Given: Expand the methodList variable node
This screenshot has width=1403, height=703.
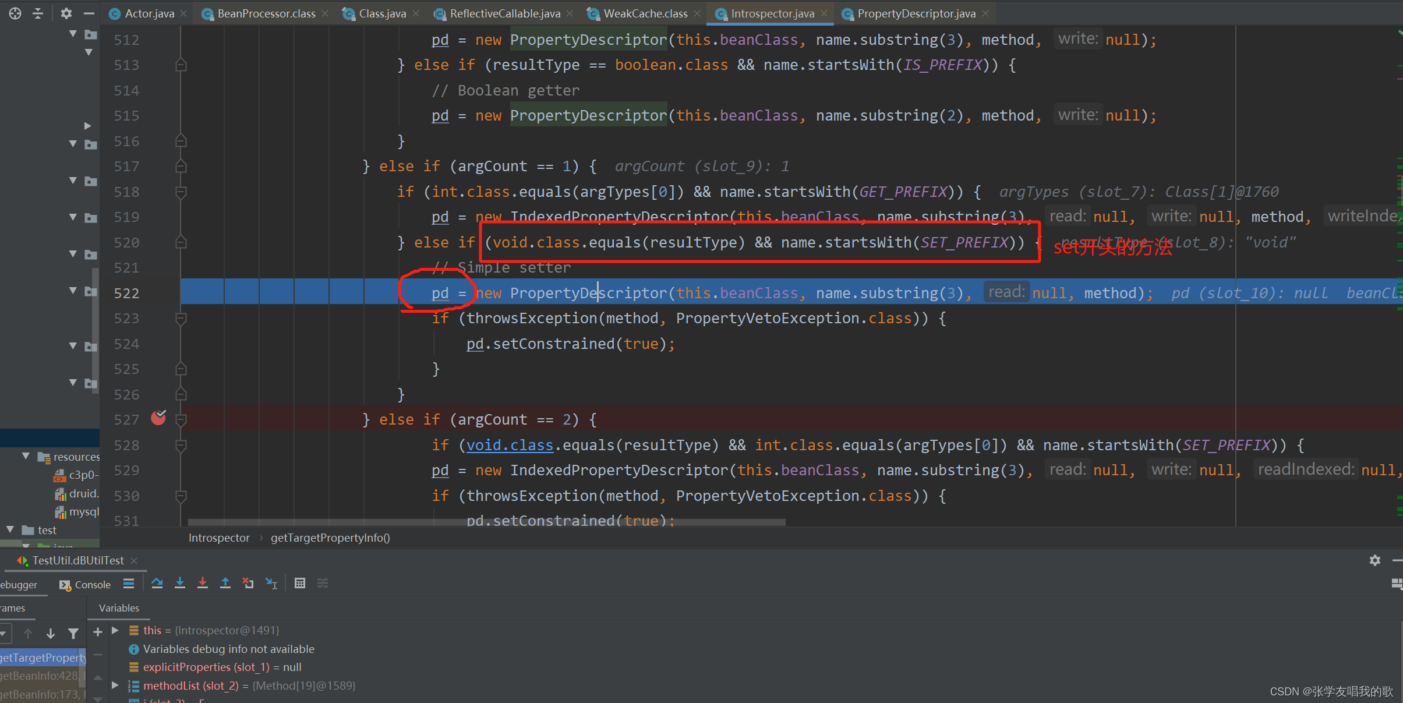Looking at the screenshot, I should tap(115, 686).
